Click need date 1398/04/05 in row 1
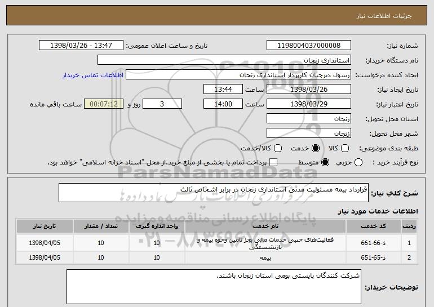434x307 pixels. (45, 243)
